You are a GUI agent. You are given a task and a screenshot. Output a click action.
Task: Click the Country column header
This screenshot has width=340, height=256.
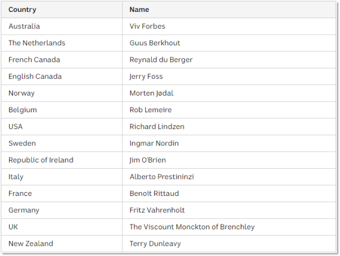coord(23,10)
